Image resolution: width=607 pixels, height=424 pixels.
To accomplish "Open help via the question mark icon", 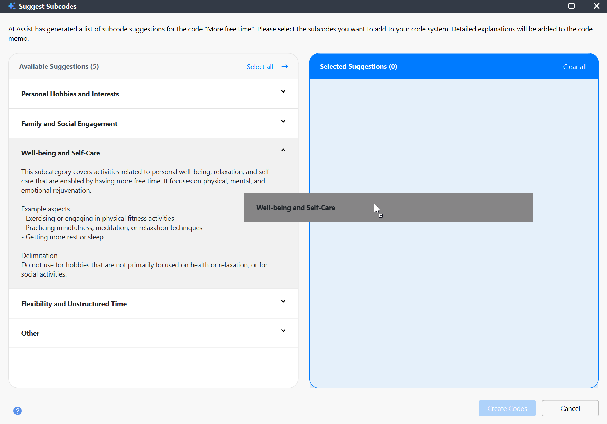I will [x=17, y=411].
